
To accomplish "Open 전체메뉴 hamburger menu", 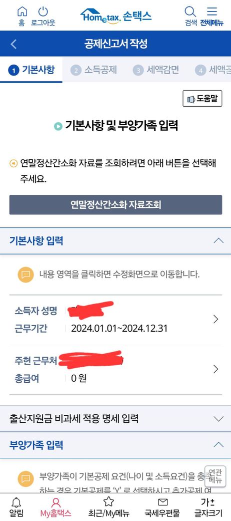I will (x=212, y=12).
